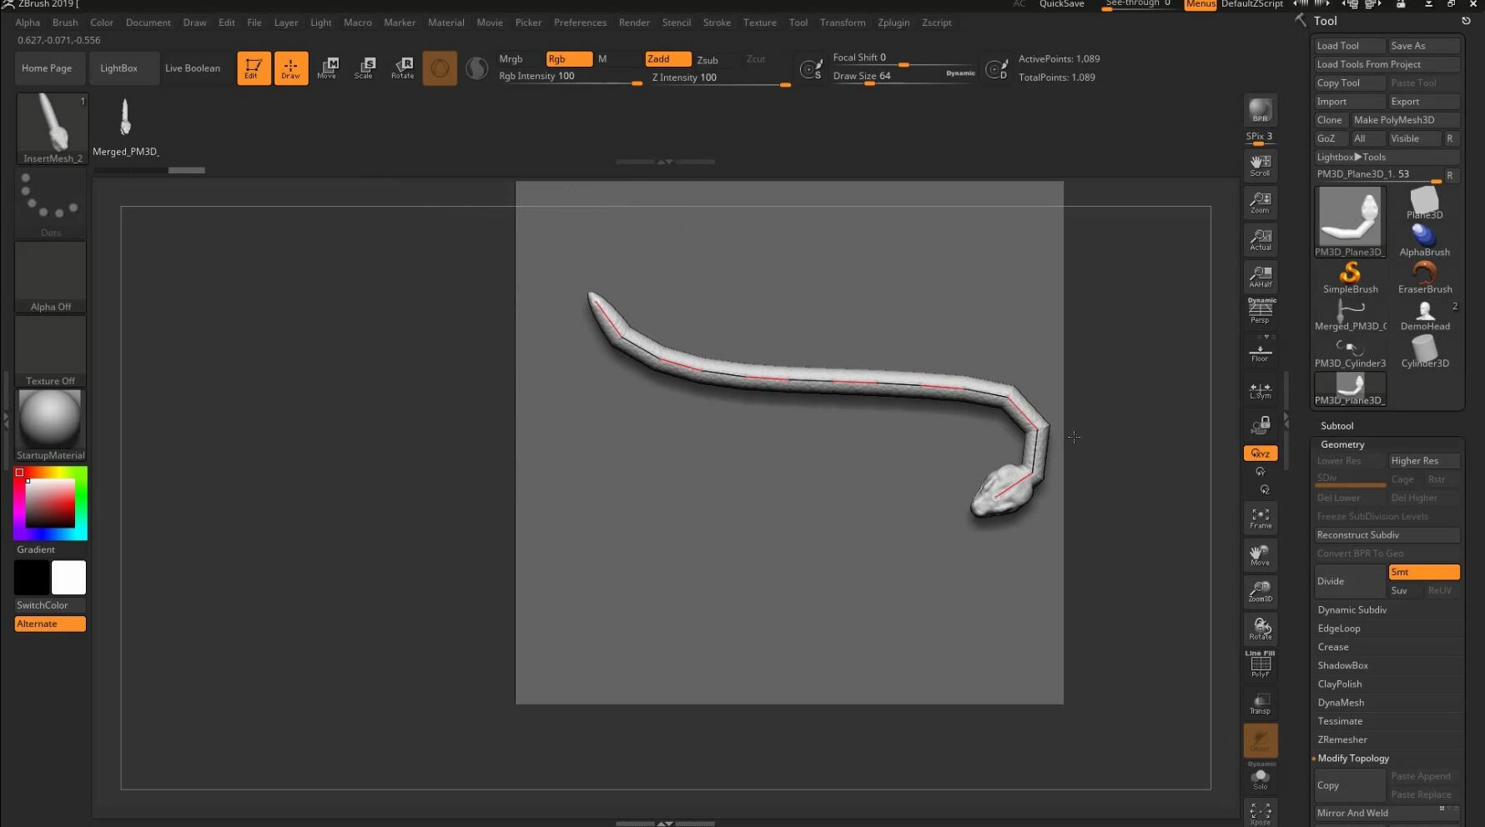1485x827 pixels.
Task: Click the BPR render icon
Action: 1260,109
